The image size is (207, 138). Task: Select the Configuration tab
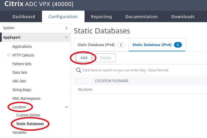coord(63,17)
